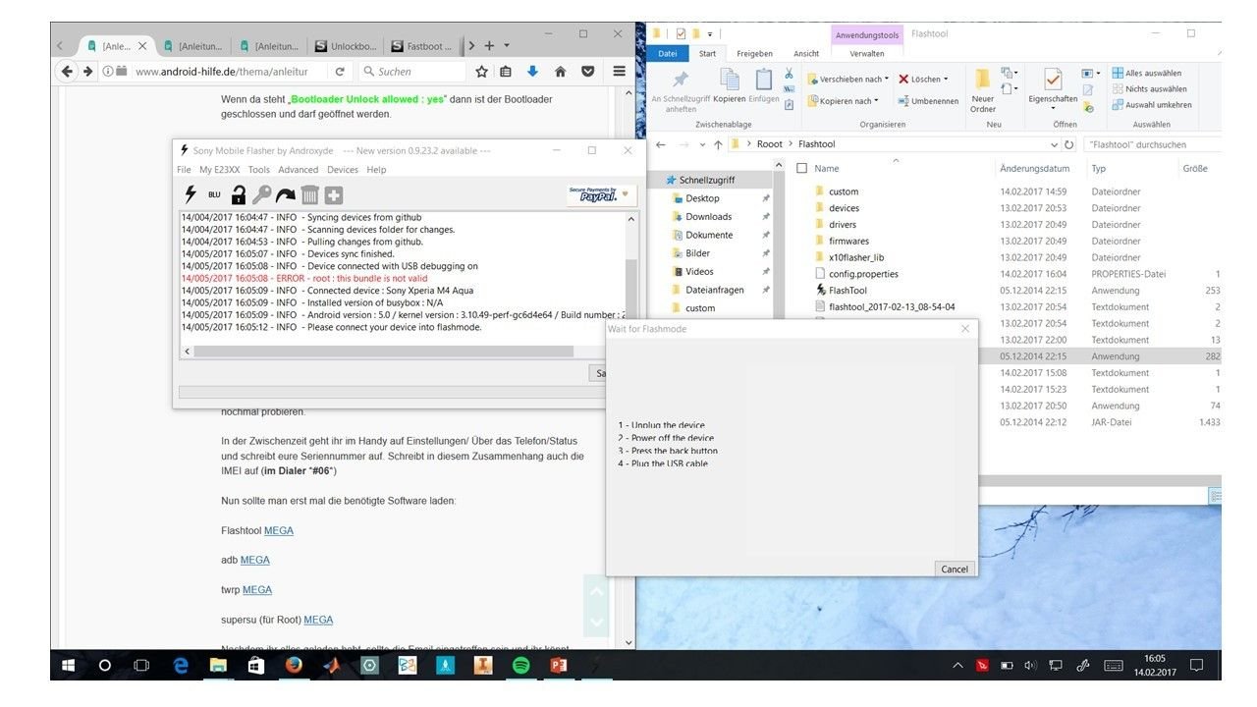Click the adb MEGA link
Screen dimensions: 1257x707
coord(255,560)
